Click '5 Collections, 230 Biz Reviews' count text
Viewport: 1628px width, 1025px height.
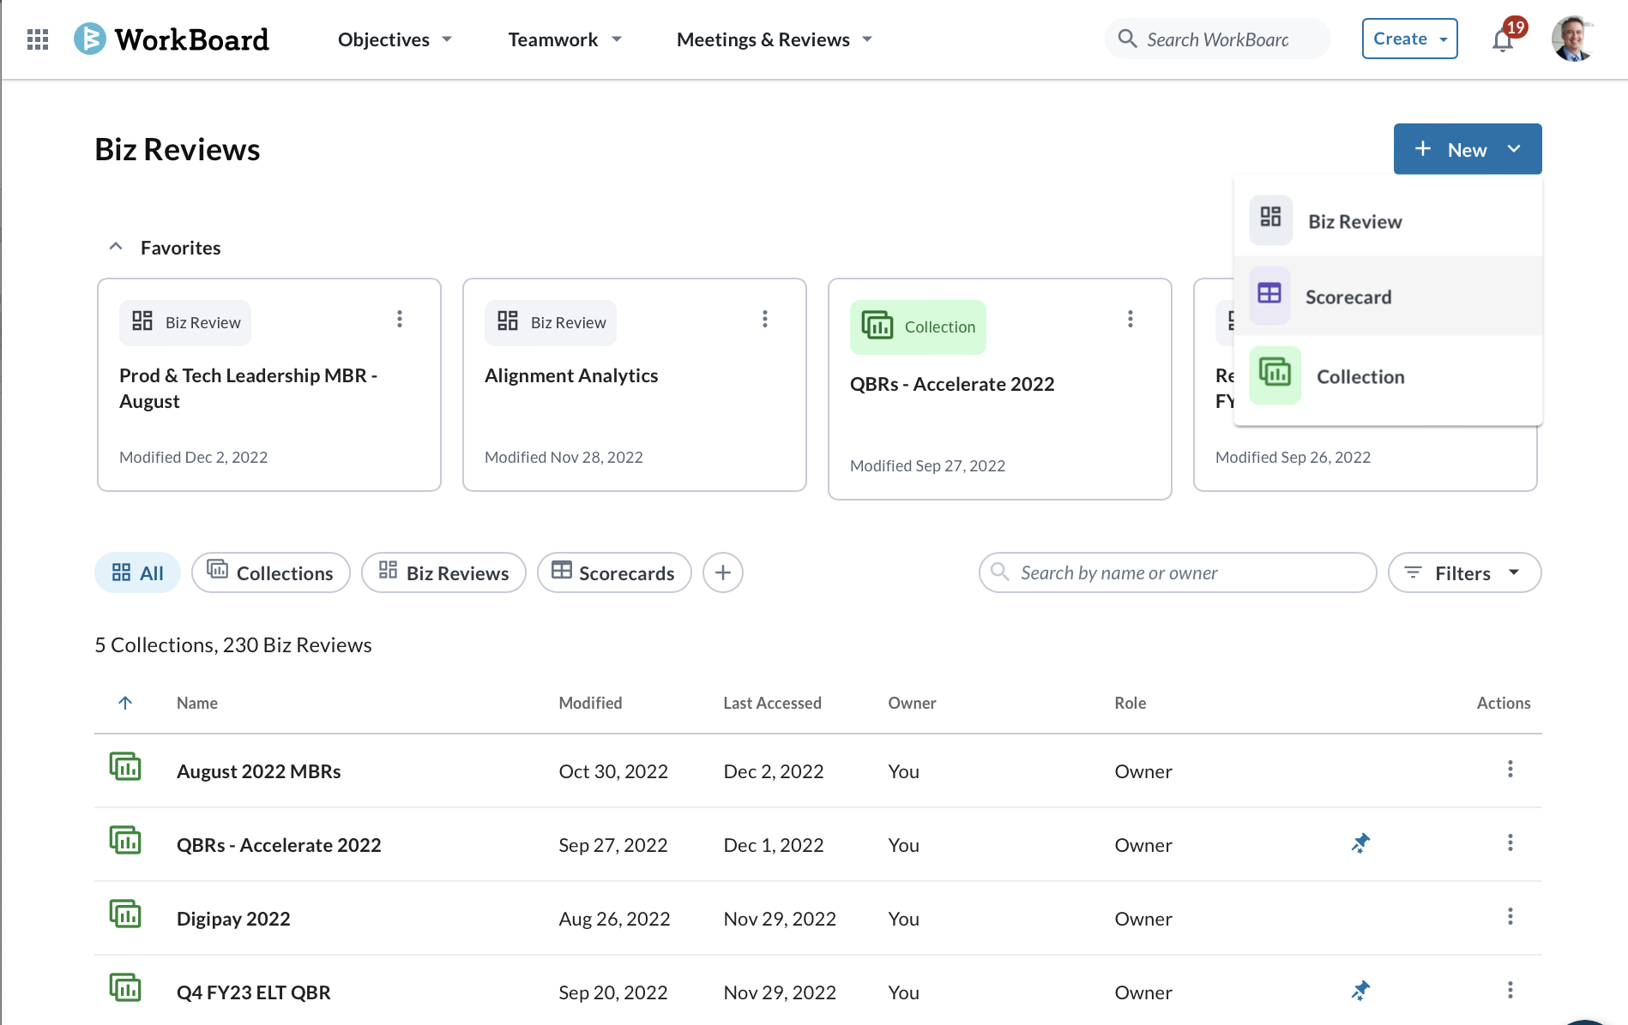click(233, 644)
